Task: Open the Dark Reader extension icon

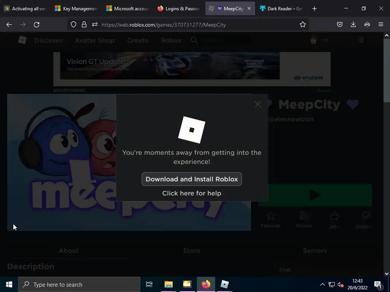Action: coord(367,25)
